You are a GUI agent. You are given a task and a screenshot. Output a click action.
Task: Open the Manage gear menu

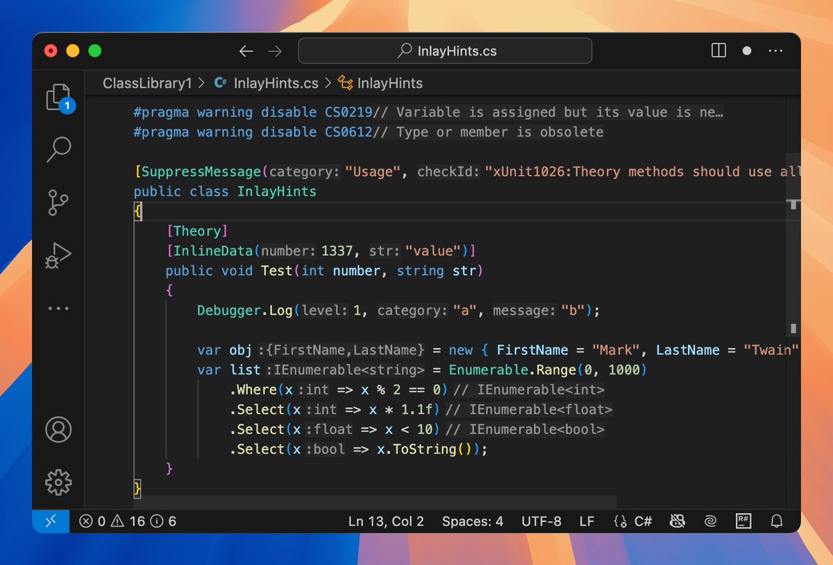[x=58, y=481]
